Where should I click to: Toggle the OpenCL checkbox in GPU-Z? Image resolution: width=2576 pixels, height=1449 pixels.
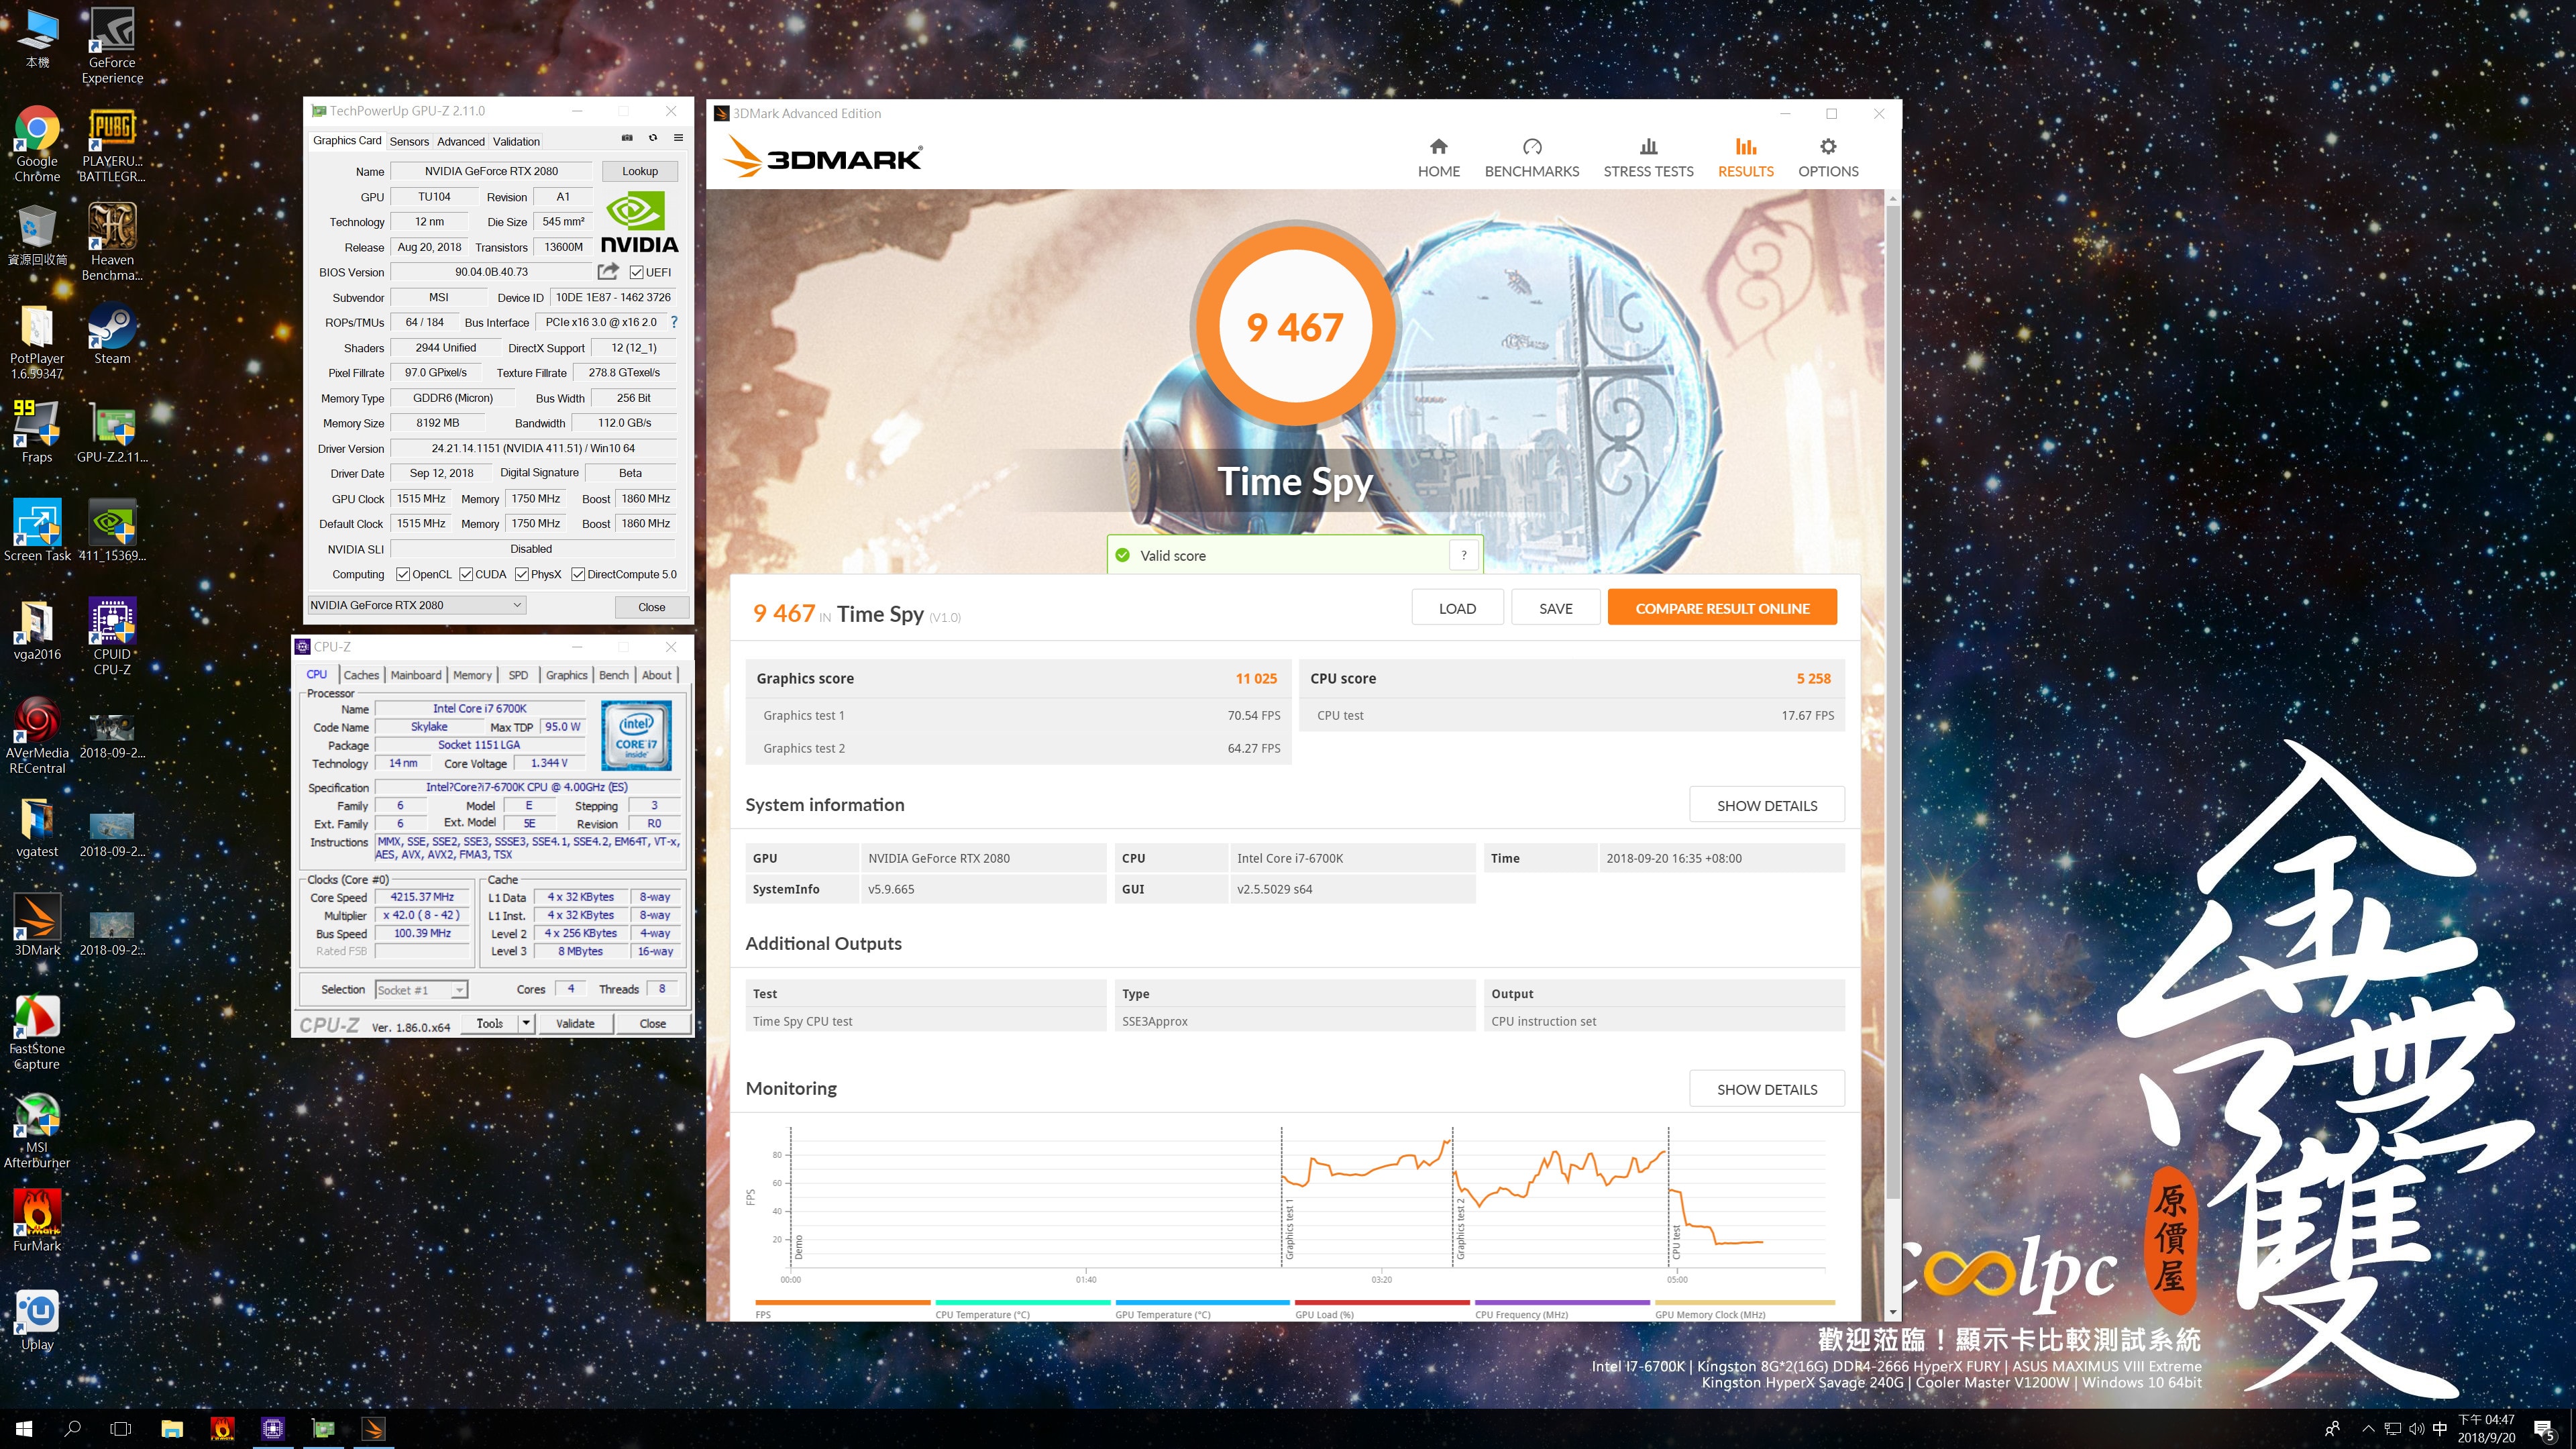pyautogui.click(x=403, y=574)
